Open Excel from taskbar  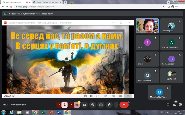(43, 112)
